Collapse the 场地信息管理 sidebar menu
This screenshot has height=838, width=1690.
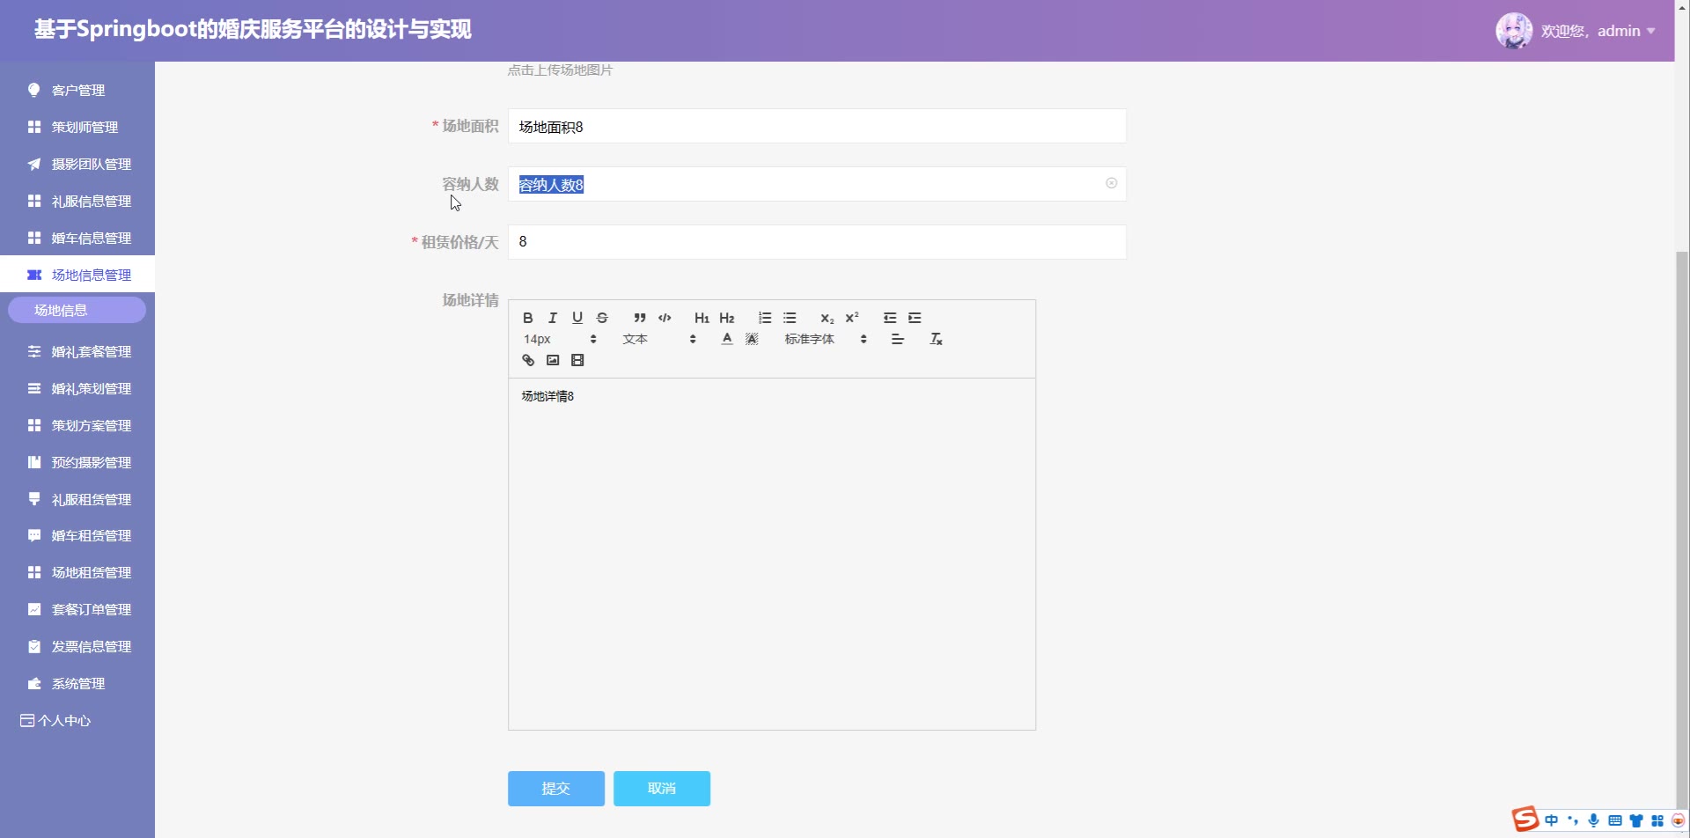point(77,275)
